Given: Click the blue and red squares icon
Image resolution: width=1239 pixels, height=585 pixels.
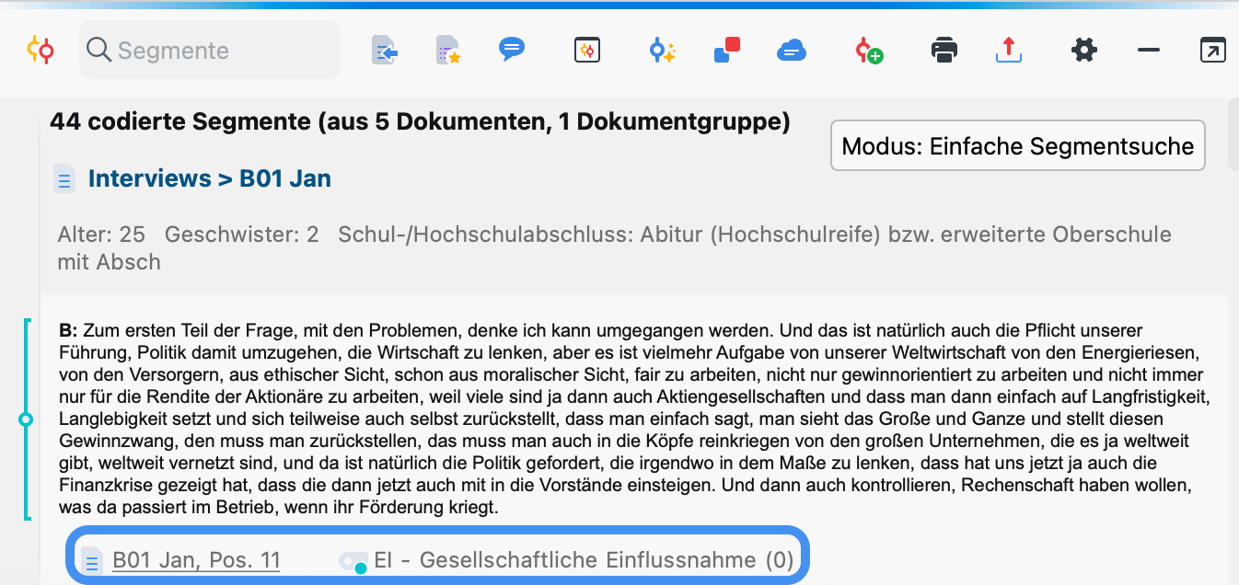Looking at the screenshot, I should click(727, 50).
